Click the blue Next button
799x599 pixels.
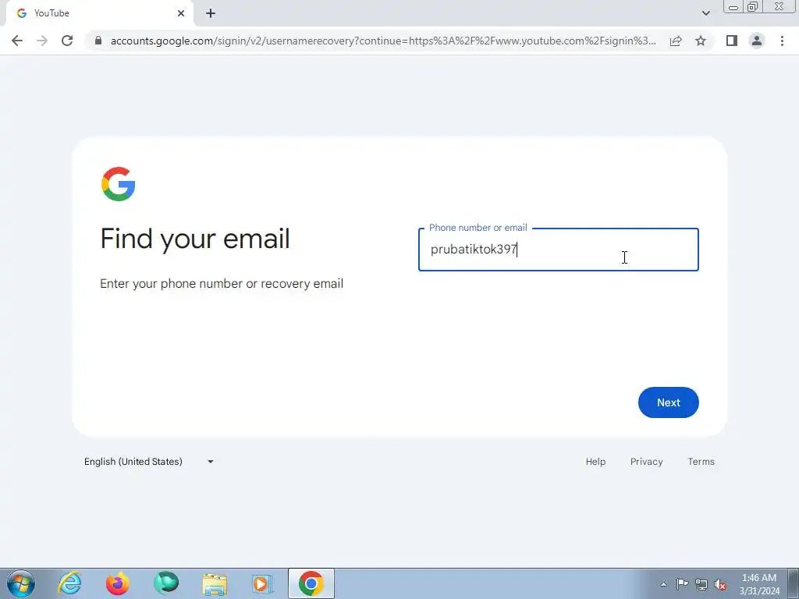[668, 402]
